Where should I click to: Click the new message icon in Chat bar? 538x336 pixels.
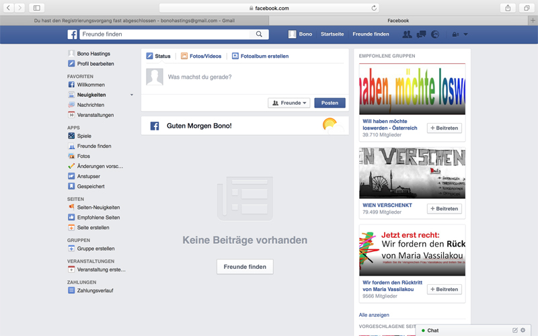click(514, 330)
